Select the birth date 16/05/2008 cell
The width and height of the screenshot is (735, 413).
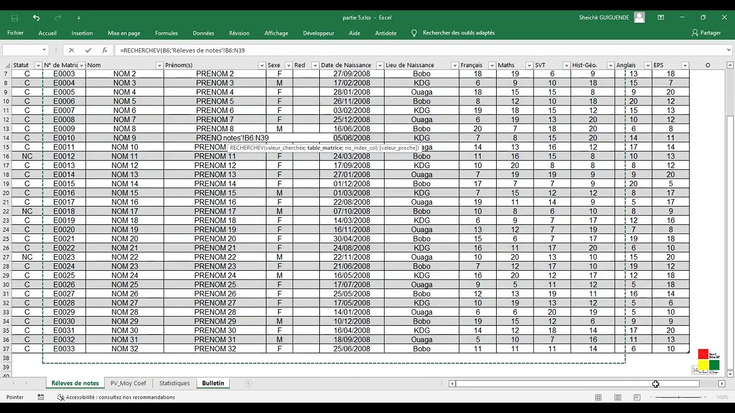(352, 275)
